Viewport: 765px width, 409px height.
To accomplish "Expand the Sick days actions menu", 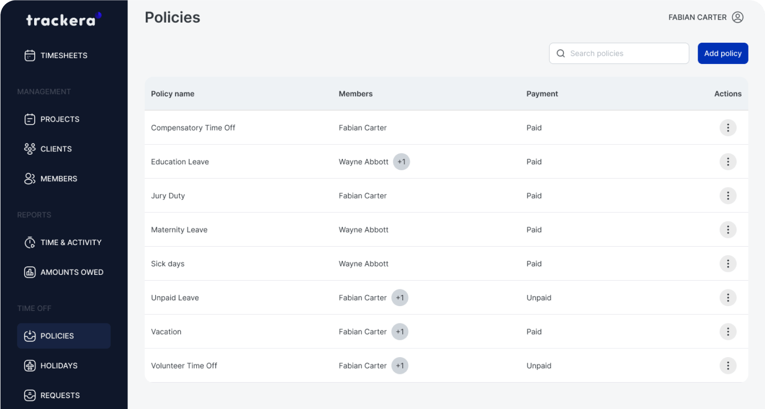I will point(727,264).
